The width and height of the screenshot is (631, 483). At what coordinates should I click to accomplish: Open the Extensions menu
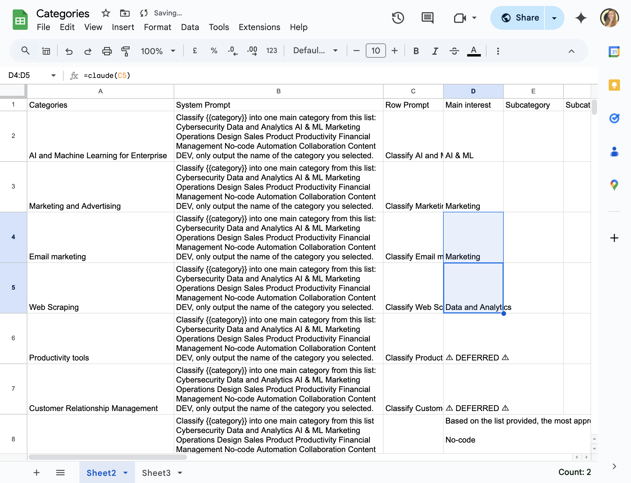pos(259,27)
